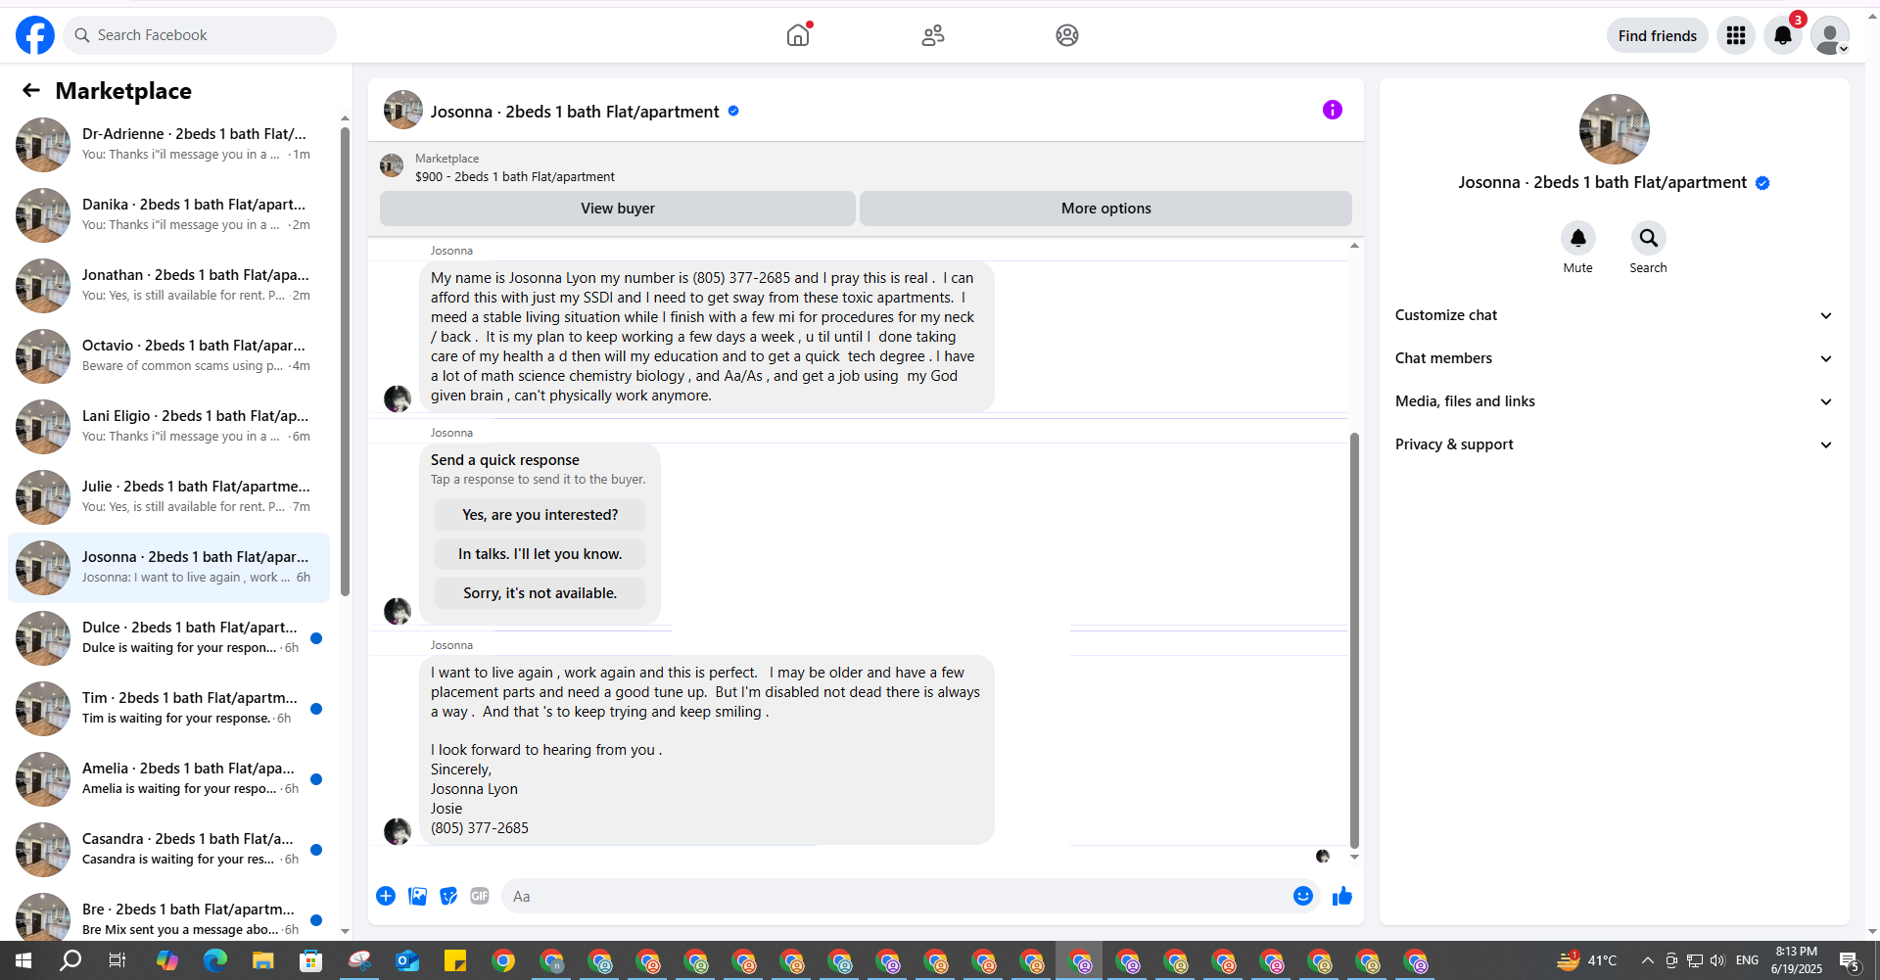Click the chat messages scrollbar thumb

1354,640
